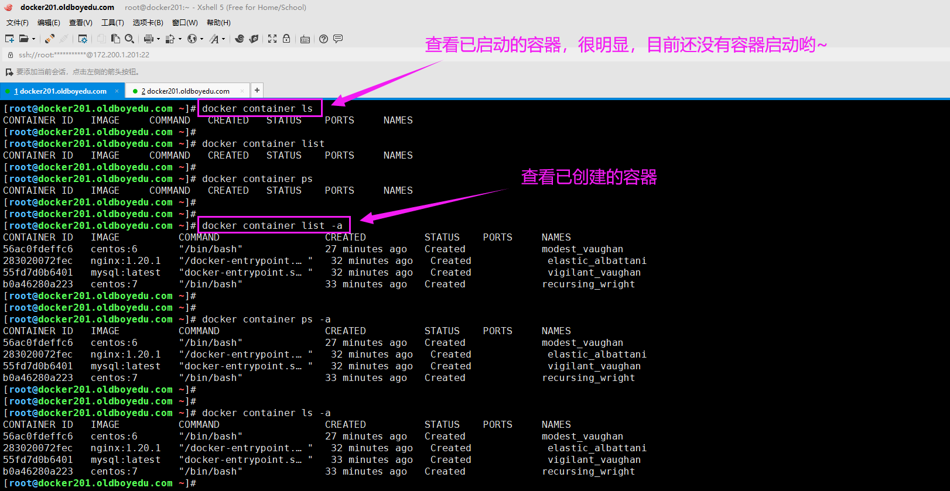Screen dimensions: 950x491
Task: Click the speech bubble feedback icon
Action: [x=338, y=39]
